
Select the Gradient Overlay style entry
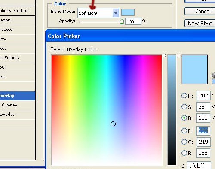point(18,105)
